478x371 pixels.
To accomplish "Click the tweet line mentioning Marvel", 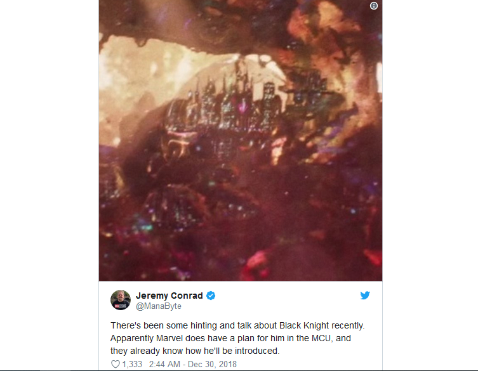I will point(230,338).
